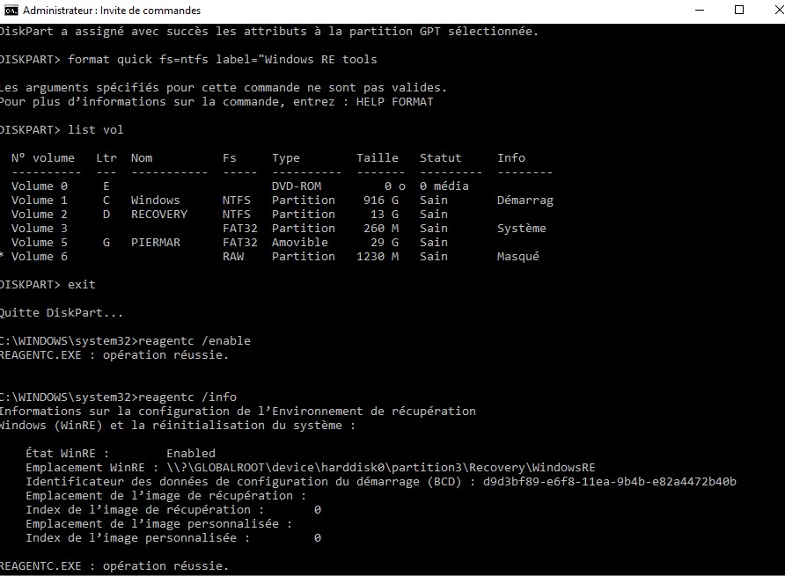Click the 'Nom' column header
The height and width of the screenshot is (576, 785).
tap(142, 157)
